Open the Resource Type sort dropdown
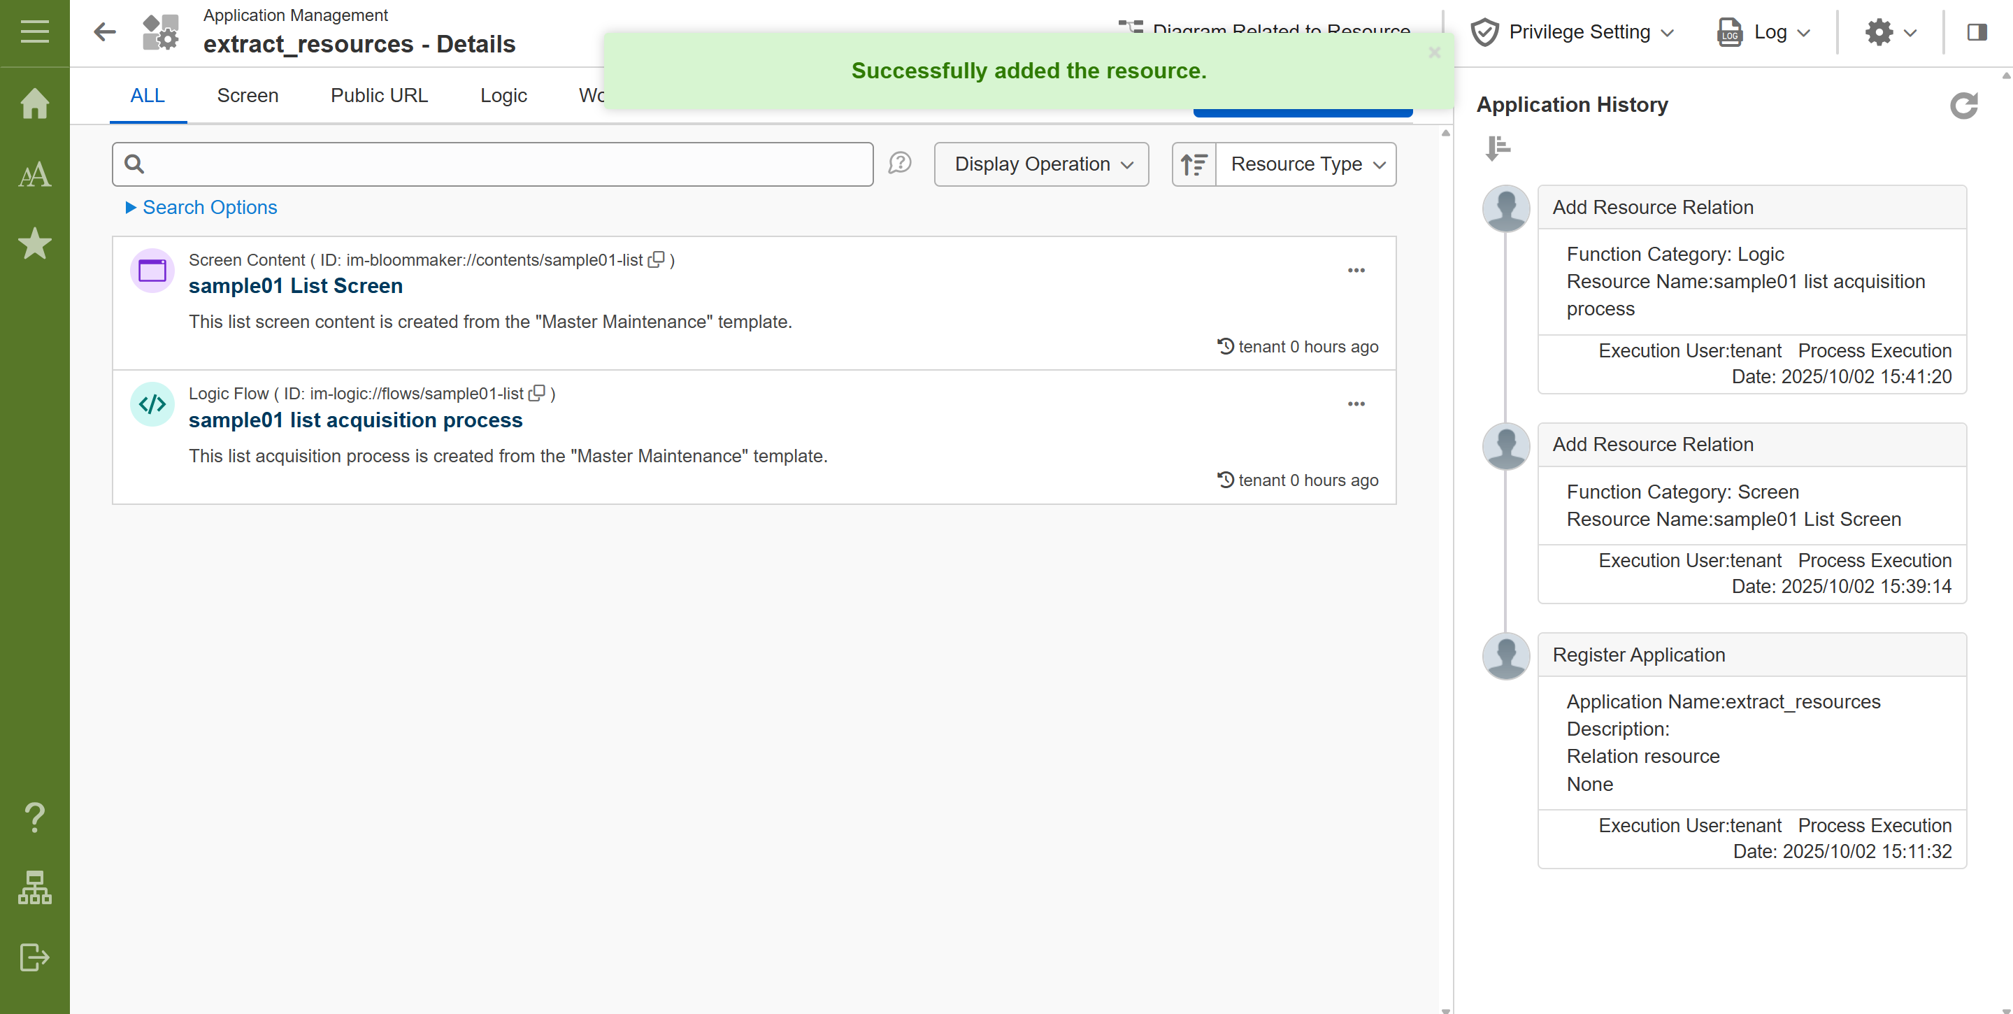Screen dimensions: 2013x1014 click(x=1307, y=164)
